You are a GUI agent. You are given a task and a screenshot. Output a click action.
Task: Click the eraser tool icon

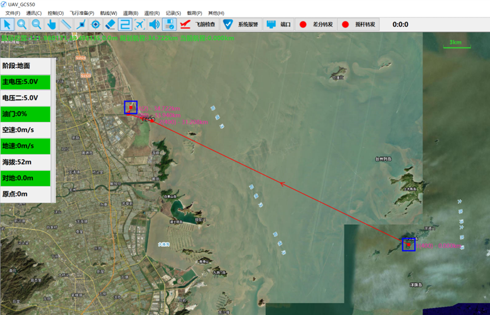pos(111,24)
